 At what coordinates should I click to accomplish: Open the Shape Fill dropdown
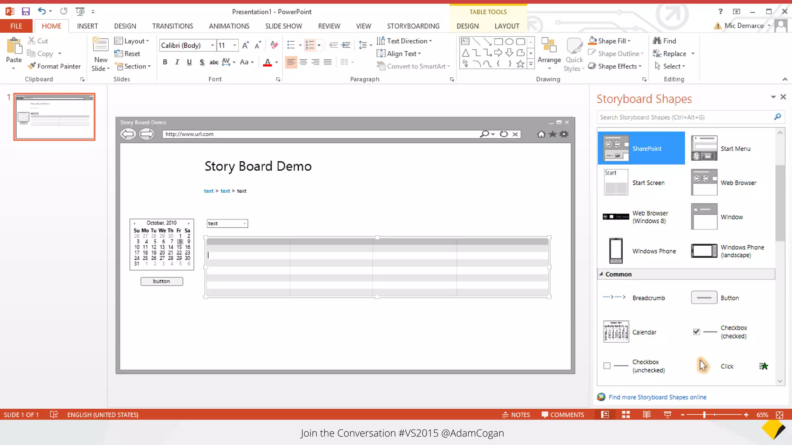(609, 41)
